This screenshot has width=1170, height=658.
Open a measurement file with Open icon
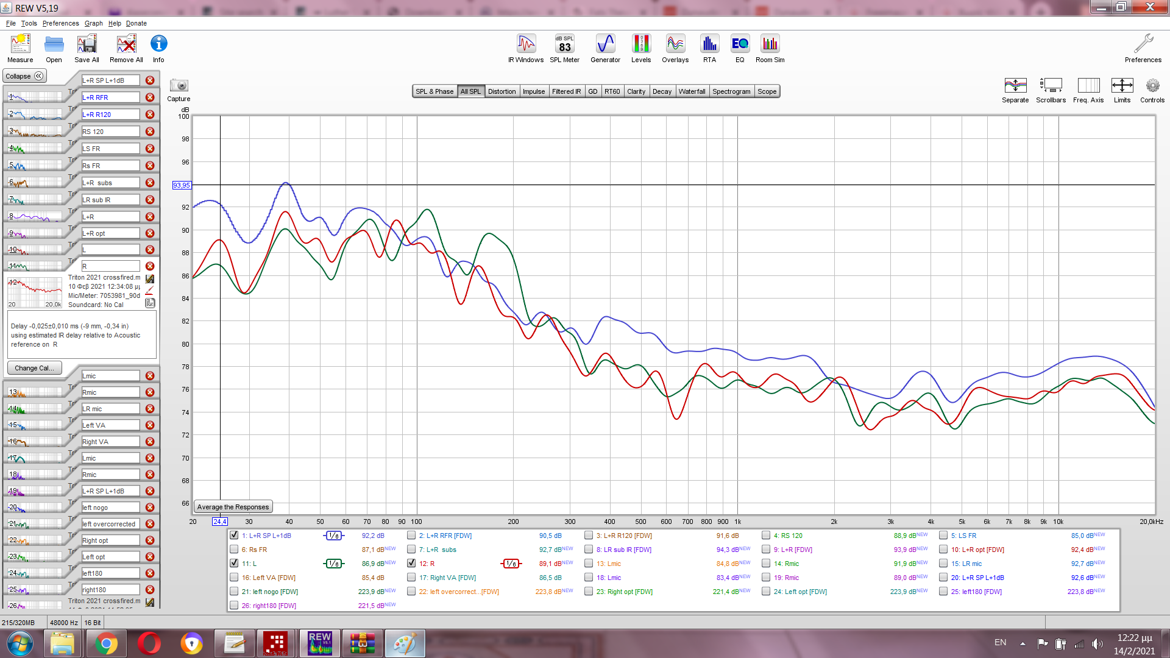pyautogui.click(x=54, y=48)
